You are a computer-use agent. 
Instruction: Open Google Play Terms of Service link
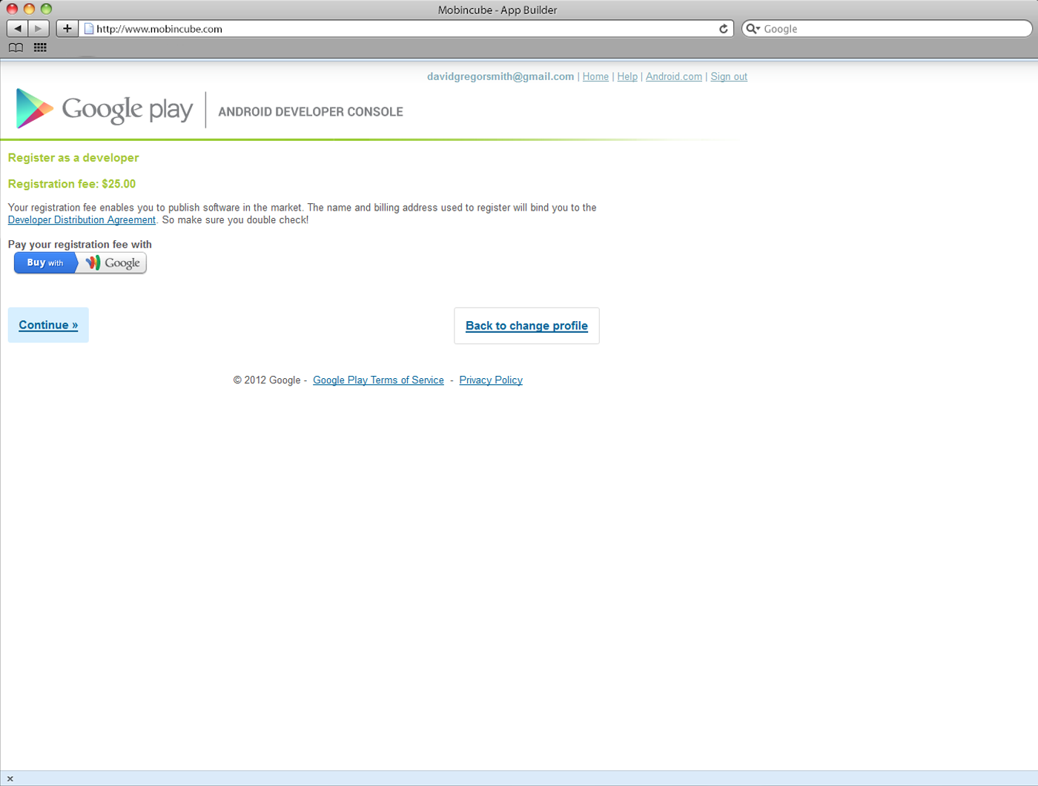click(x=378, y=380)
